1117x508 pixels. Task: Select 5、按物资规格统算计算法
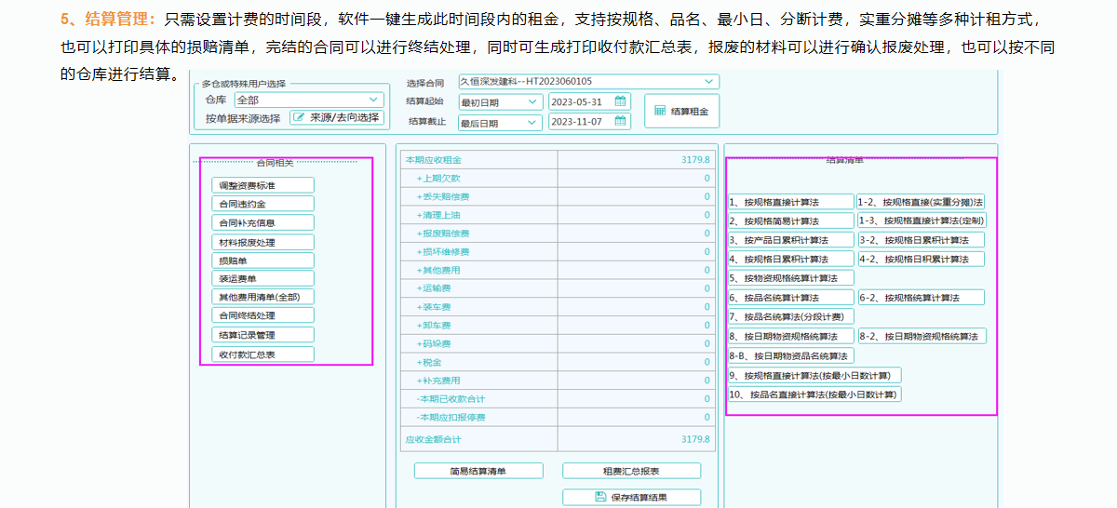click(791, 277)
